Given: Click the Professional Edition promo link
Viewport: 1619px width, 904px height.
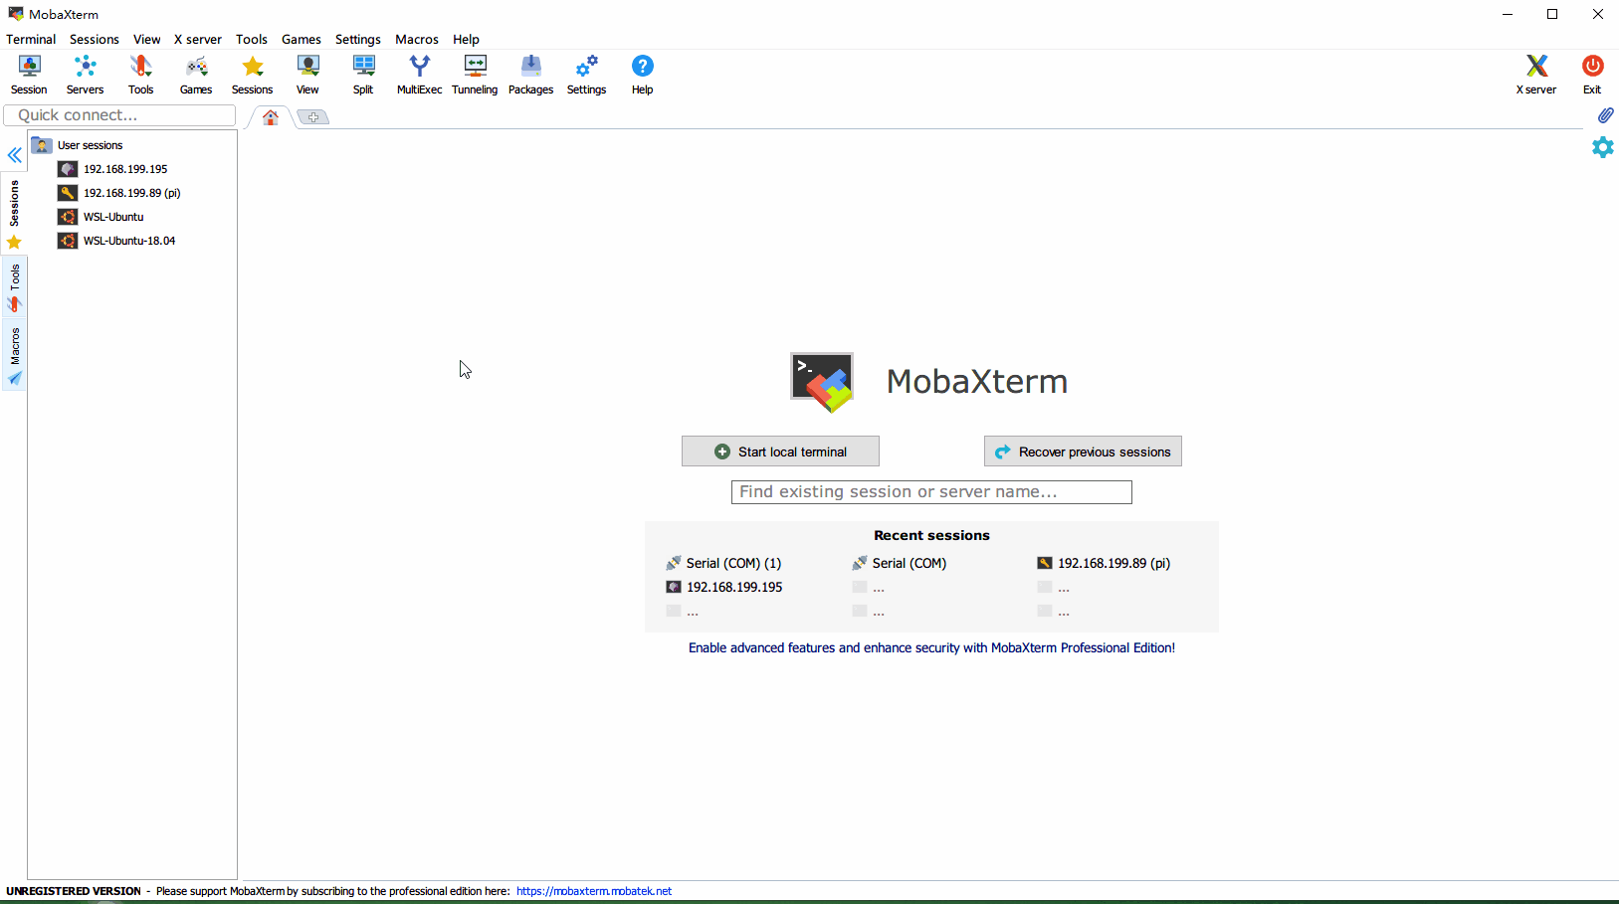Looking at the screenshot, I should pyautogui.click(x=931, y=647).
